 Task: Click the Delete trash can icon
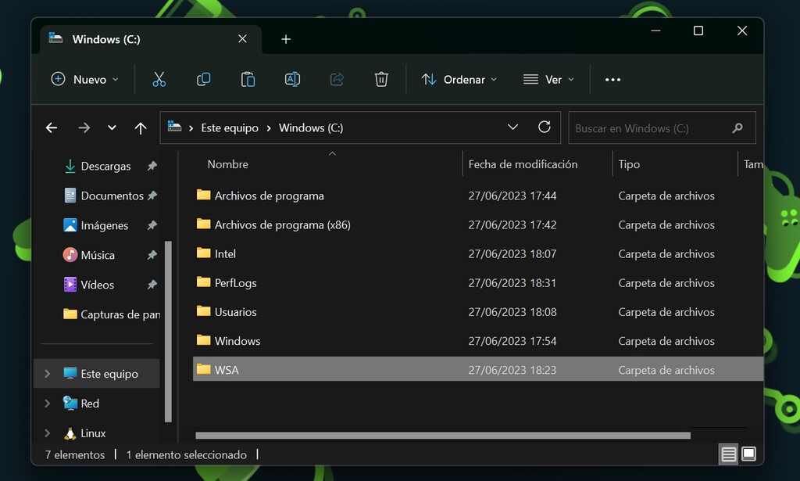[x=381, y=79]
